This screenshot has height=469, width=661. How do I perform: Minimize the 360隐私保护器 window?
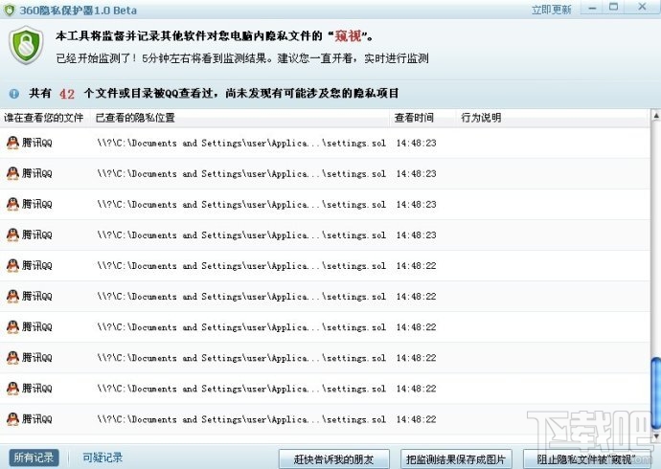[x=592, y=8]
